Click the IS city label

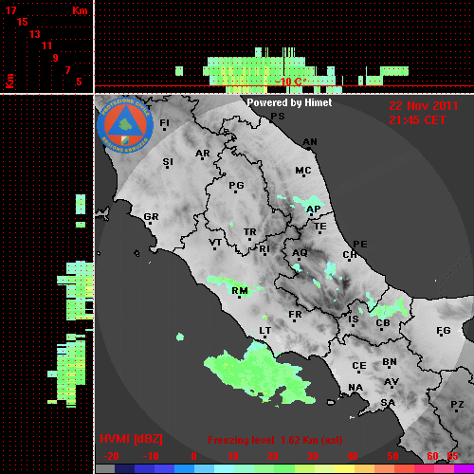[x=354, y=319]
